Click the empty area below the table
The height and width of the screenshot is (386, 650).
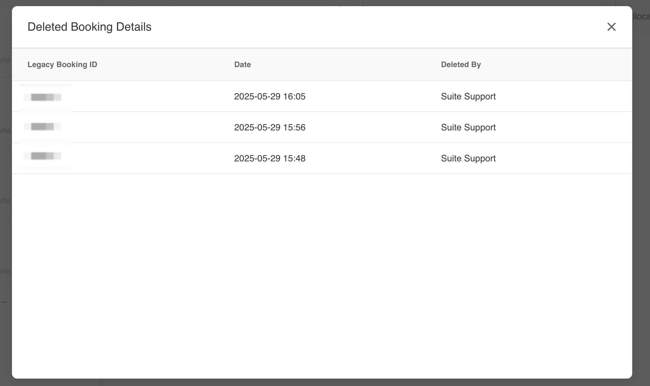pos(322,274)
